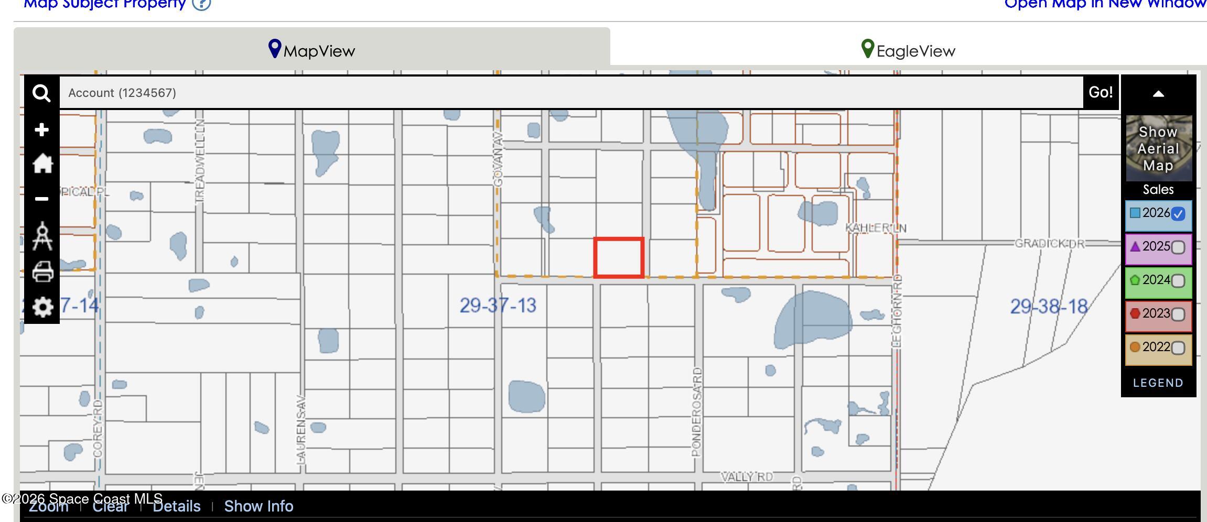Collapse the sales panel with up arrow
Image resolution: width=1207 pixels, height=522 pixels.
[x=1159, y=94]
